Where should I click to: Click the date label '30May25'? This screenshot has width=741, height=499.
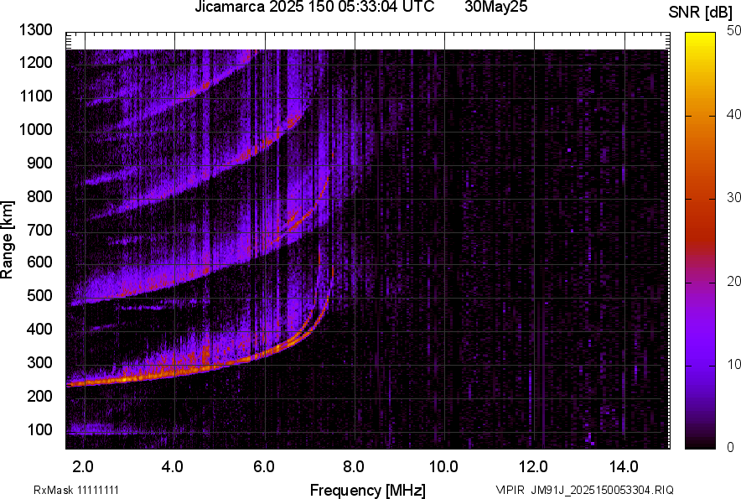click(495, 7)
